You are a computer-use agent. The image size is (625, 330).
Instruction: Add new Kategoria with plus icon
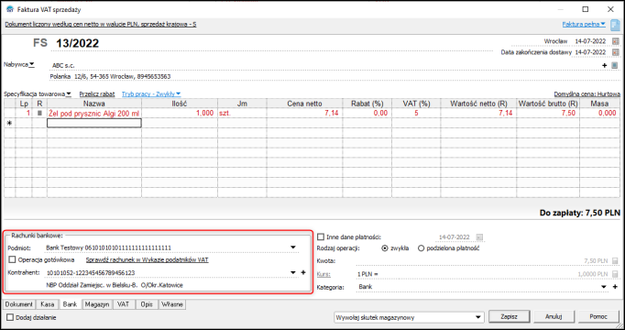pyautogui.click(x=615, y=287)
